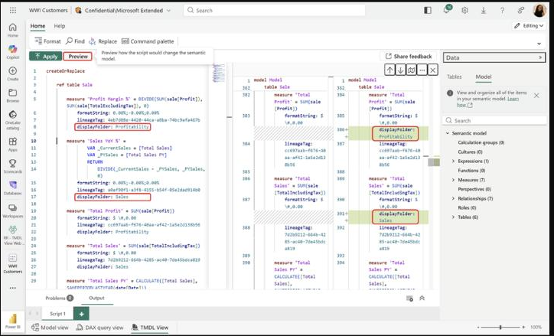Screen dimensions: 554x336
Task: Open settings gear icon
Action: (x=464, y=10)
